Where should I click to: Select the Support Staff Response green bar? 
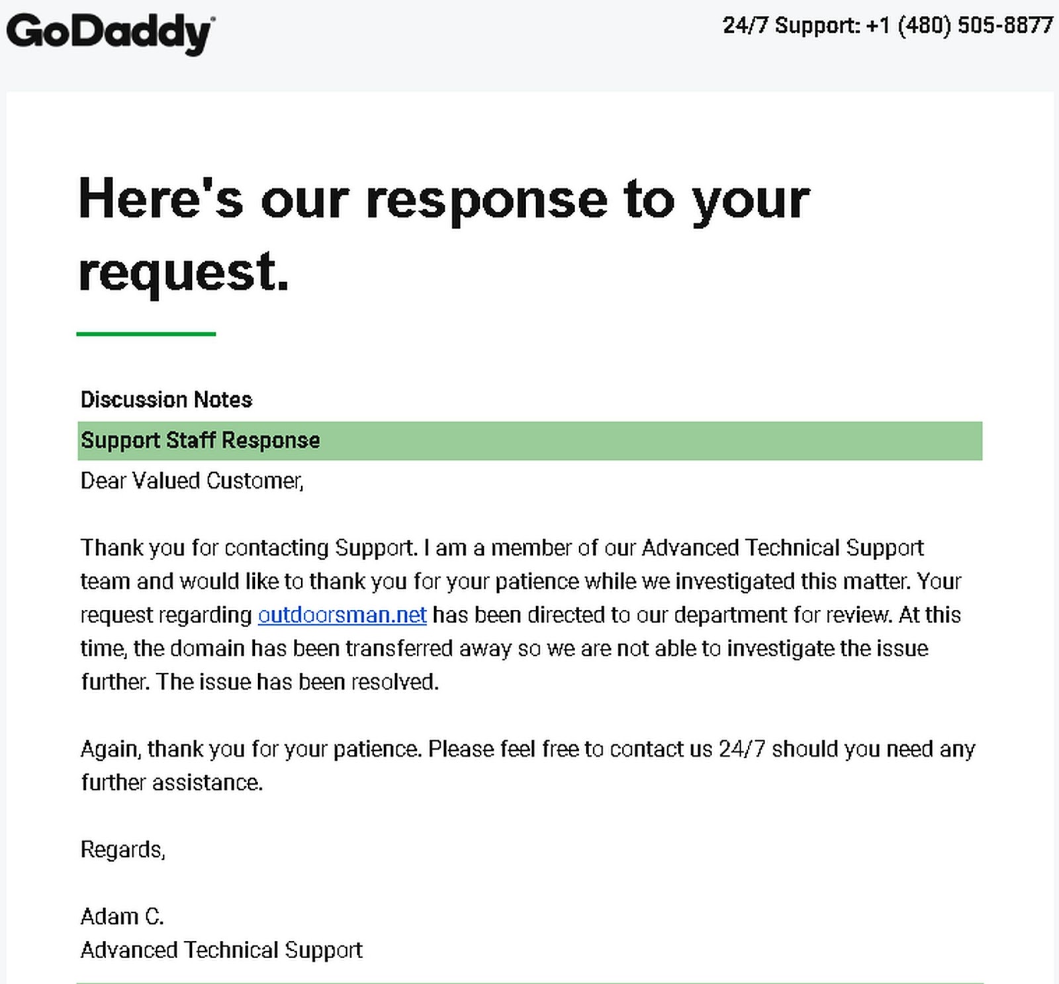[530, 440]
